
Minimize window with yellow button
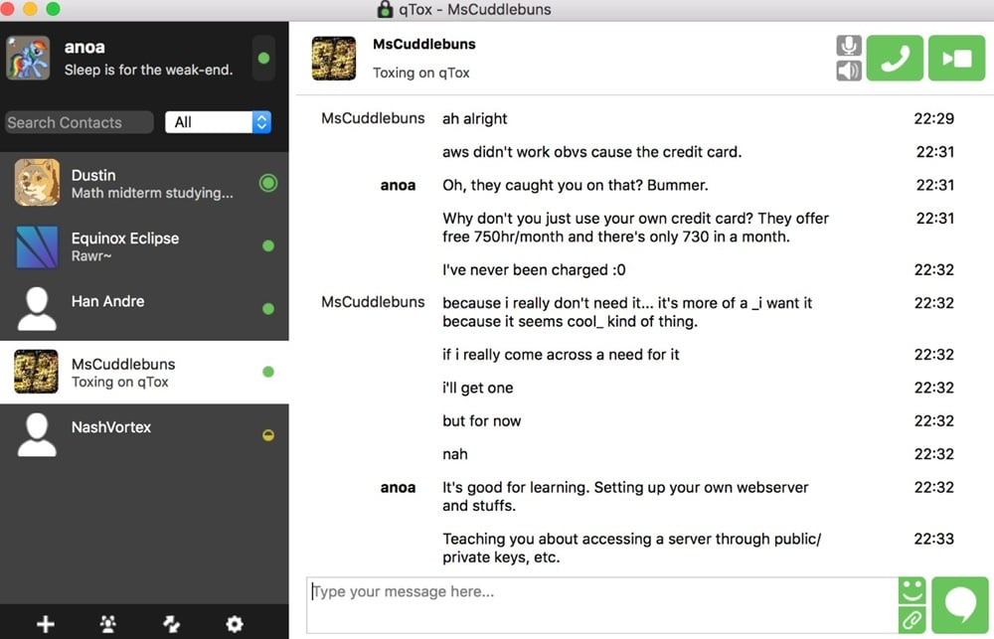click(x=30, y=9)
